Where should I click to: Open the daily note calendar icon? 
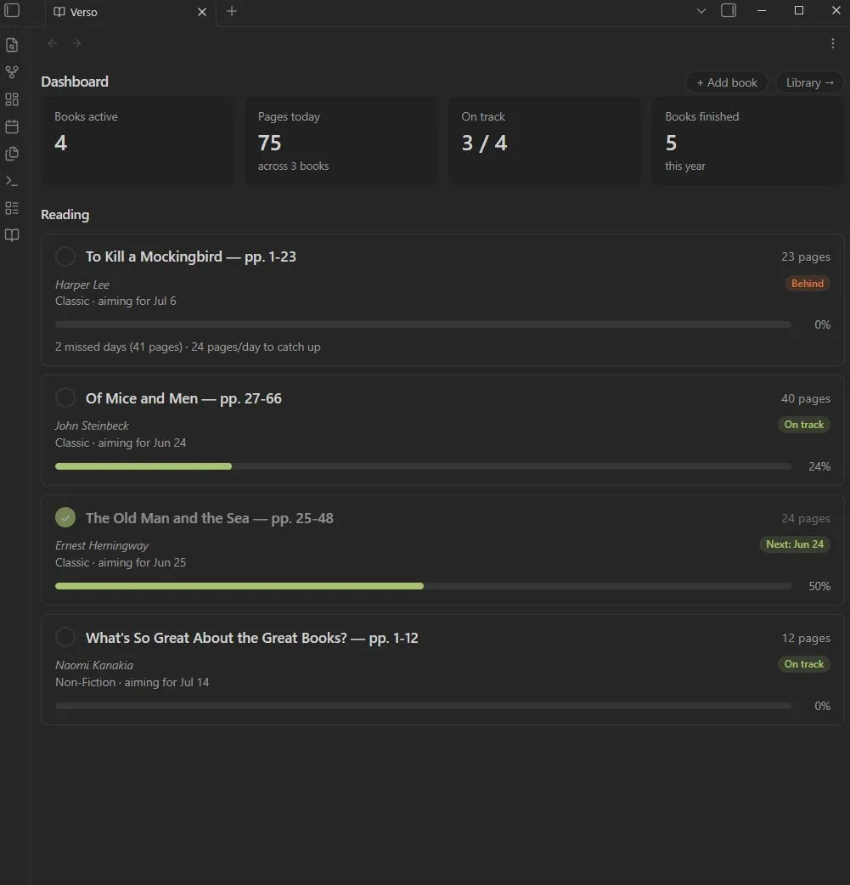(12, 127)
